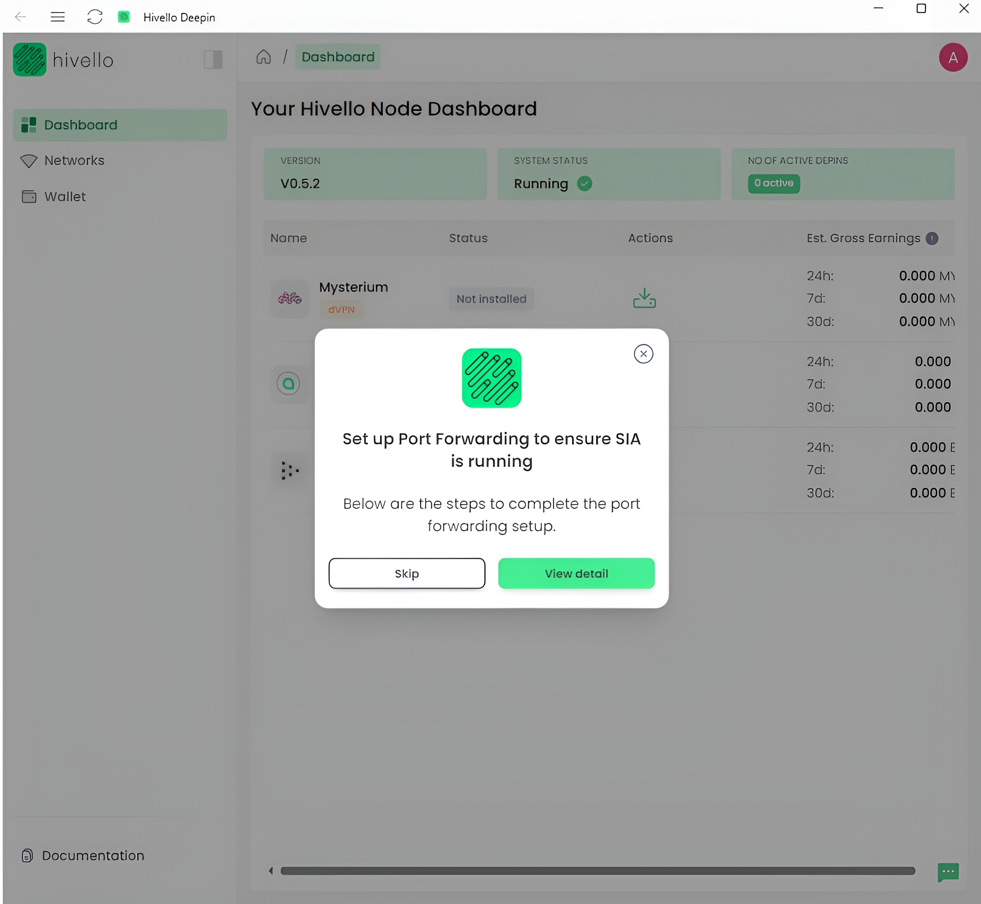This screenshot has width=981, height=904.
Task: Click the Hivello logo in dialog
Action: click(491, 377)
